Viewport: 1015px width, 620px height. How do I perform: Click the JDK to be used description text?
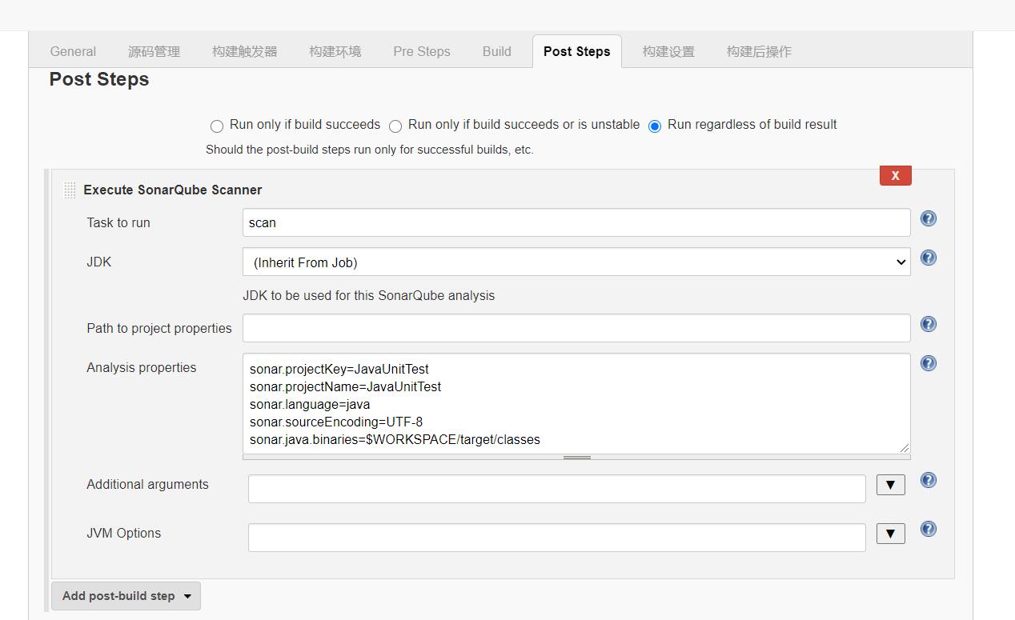pyautogui.click(x=368, y=295)
